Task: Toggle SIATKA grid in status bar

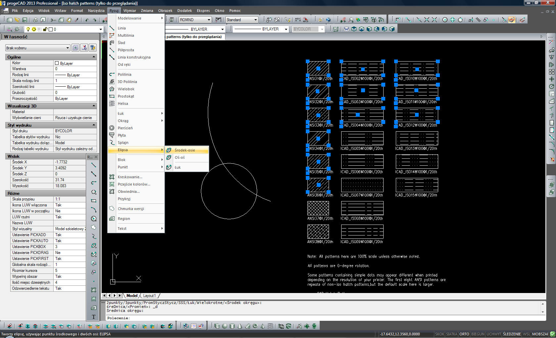Action: (x=451, y=334)
